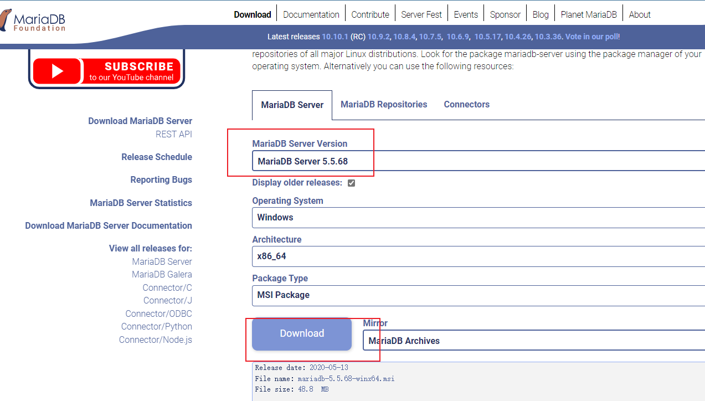Click the 10.5.17 release link
Image resolution: width=705 pixels, height=401 pixels.
point(487,37)
